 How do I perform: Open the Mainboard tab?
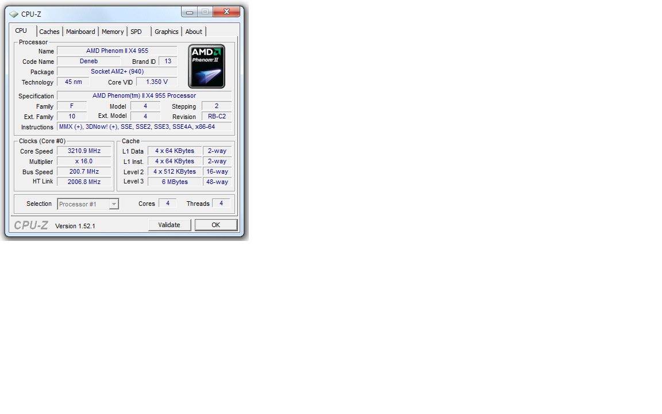(x=80, y=32)
